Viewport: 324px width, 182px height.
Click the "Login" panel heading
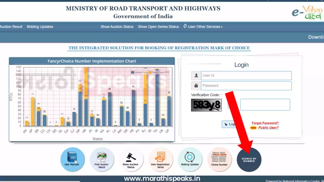tap(241, 65)
